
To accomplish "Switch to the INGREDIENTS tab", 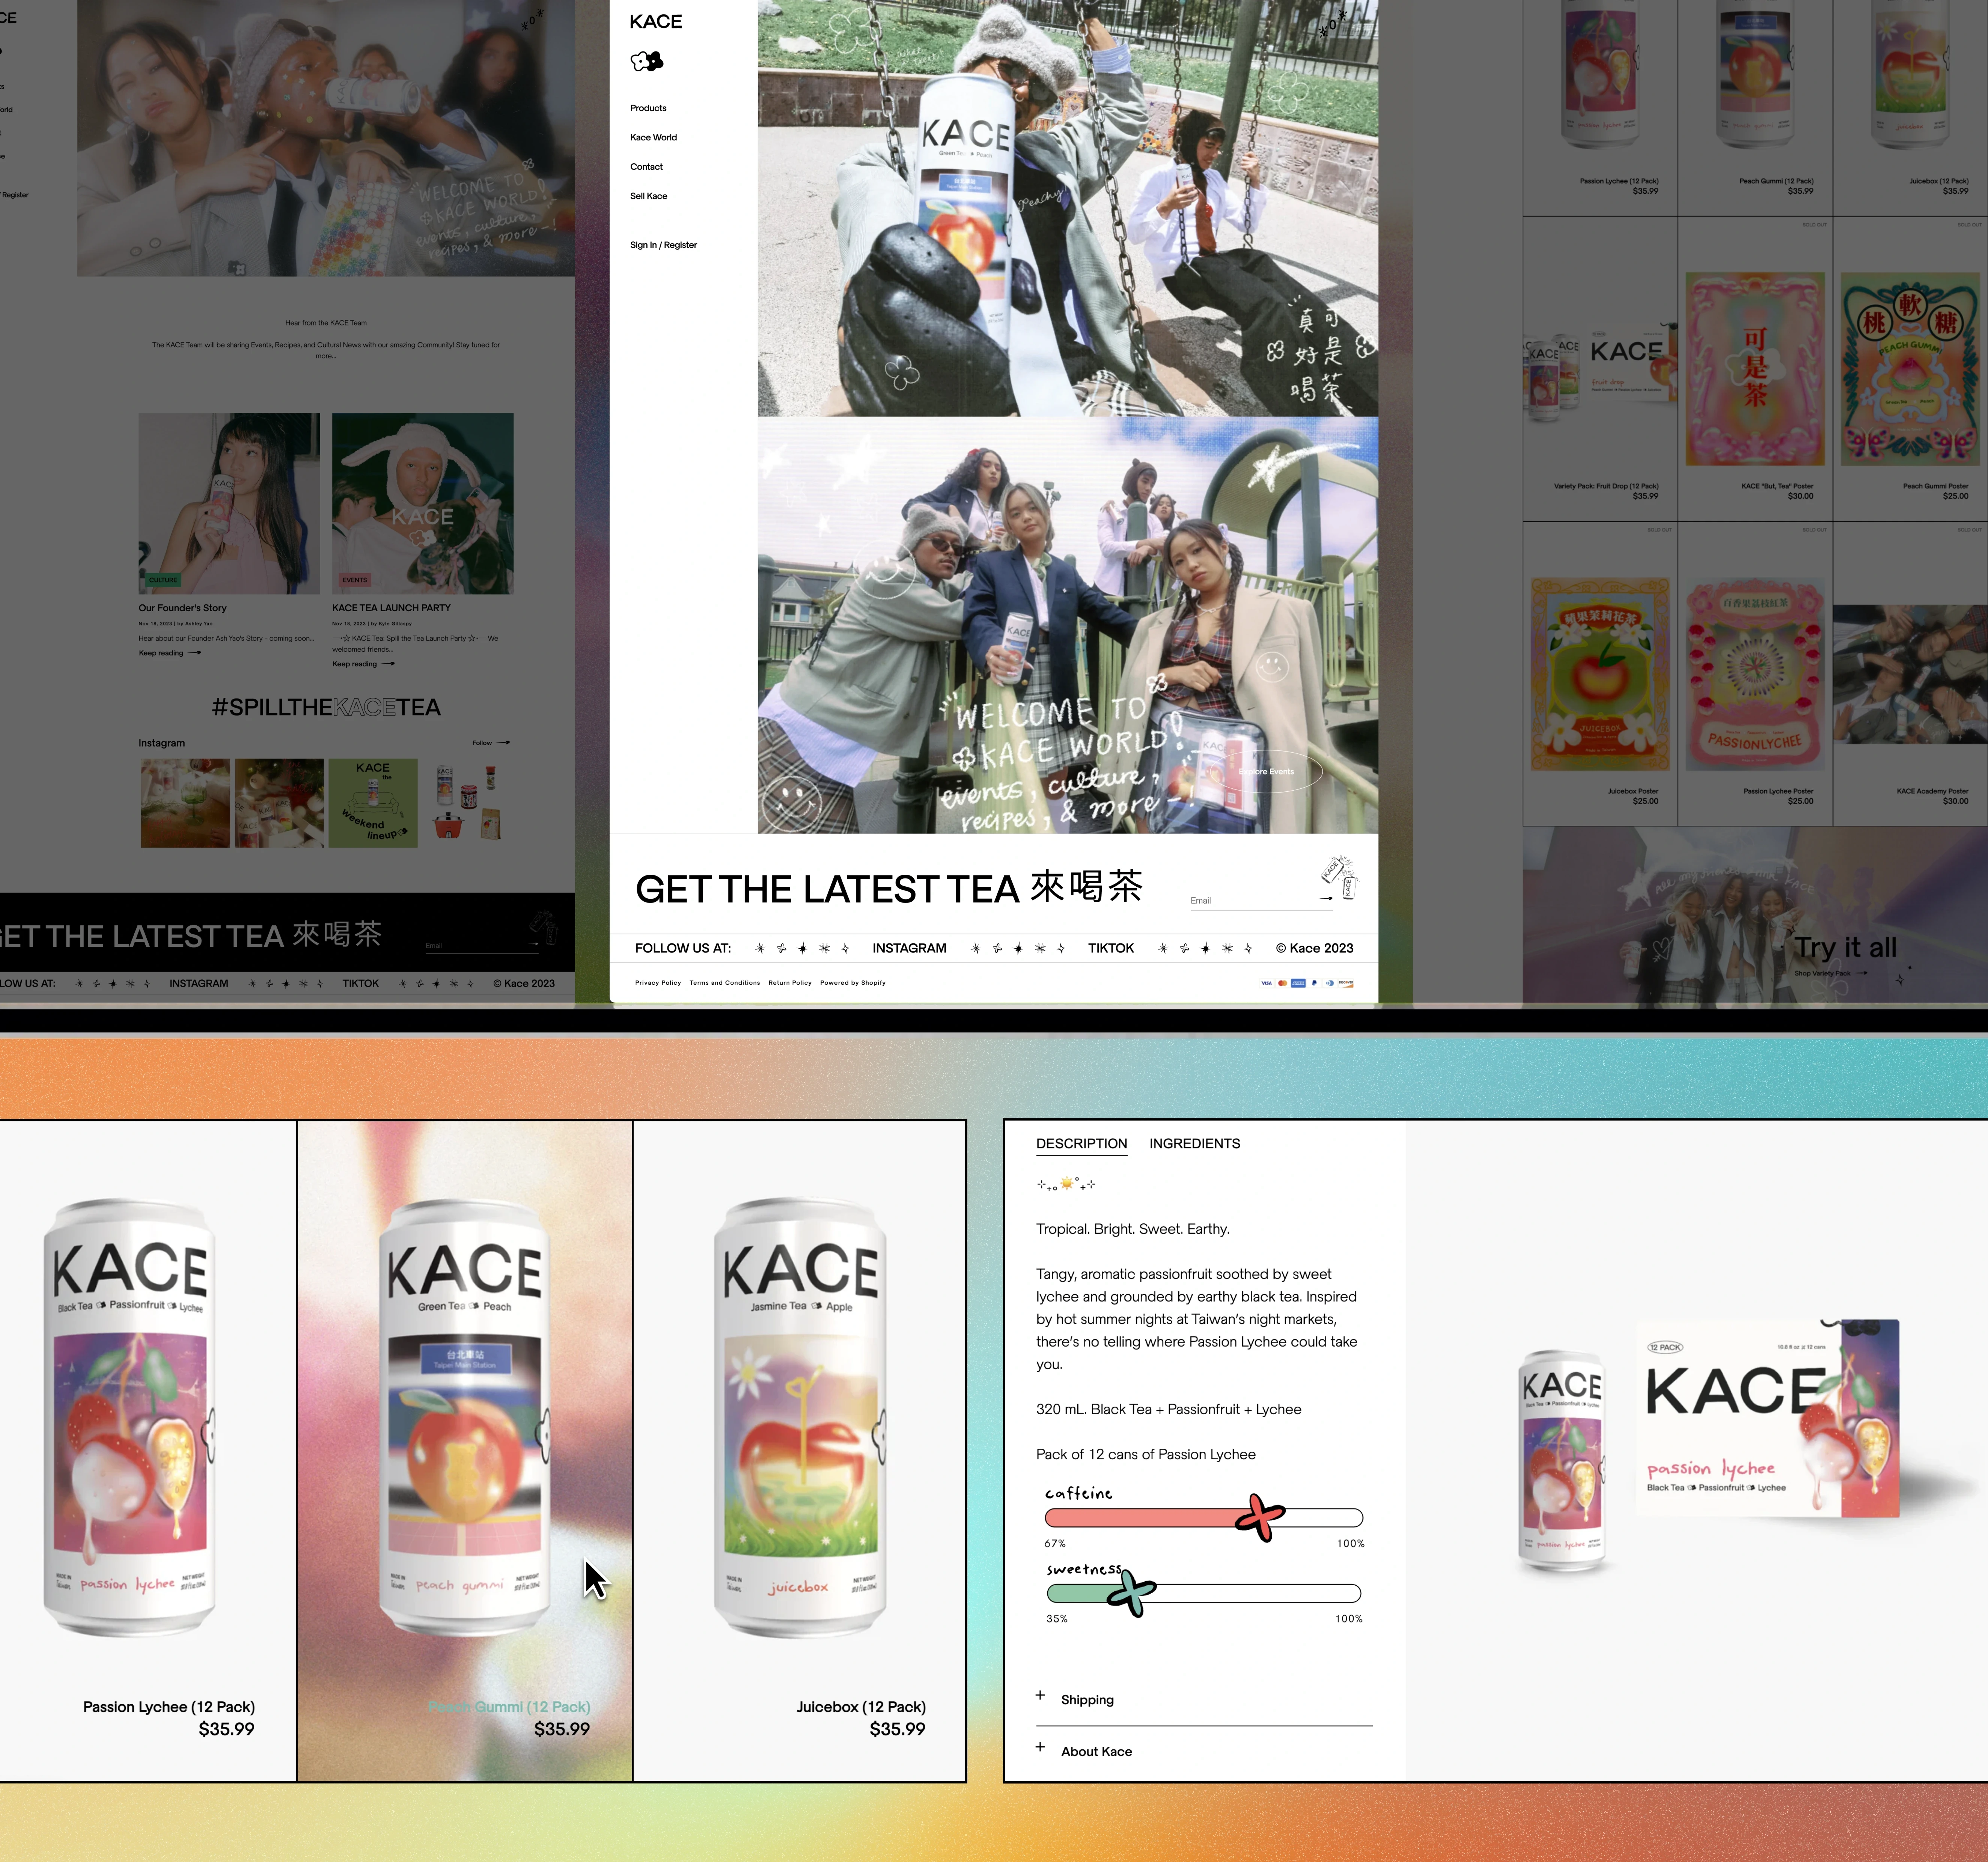I will click(x=1194, y=1144).
